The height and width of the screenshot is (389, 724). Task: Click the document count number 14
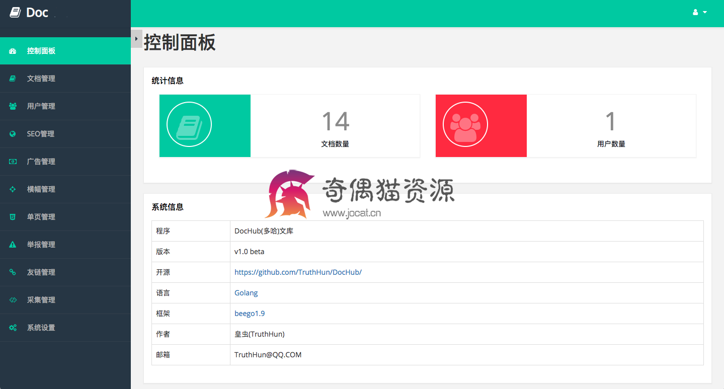(x=335, y=121)
